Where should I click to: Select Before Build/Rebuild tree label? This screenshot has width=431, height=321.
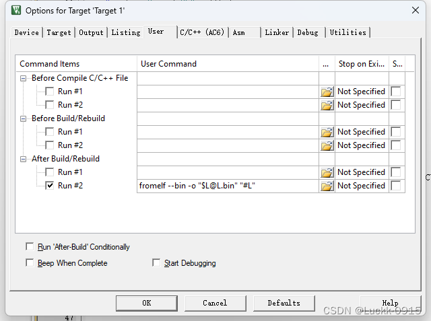pos(68,118)
